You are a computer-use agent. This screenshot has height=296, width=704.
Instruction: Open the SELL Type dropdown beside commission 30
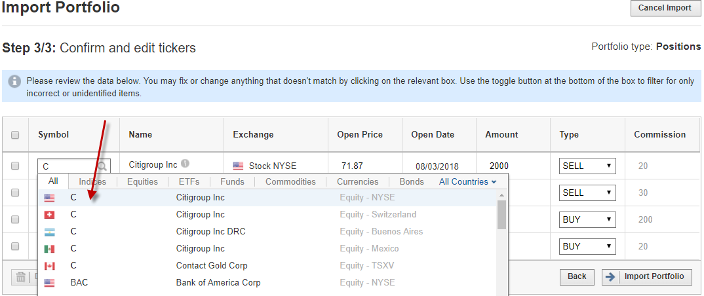[x=587, y=193]
